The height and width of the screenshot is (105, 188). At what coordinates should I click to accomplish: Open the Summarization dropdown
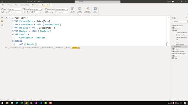tap(62, 9)
